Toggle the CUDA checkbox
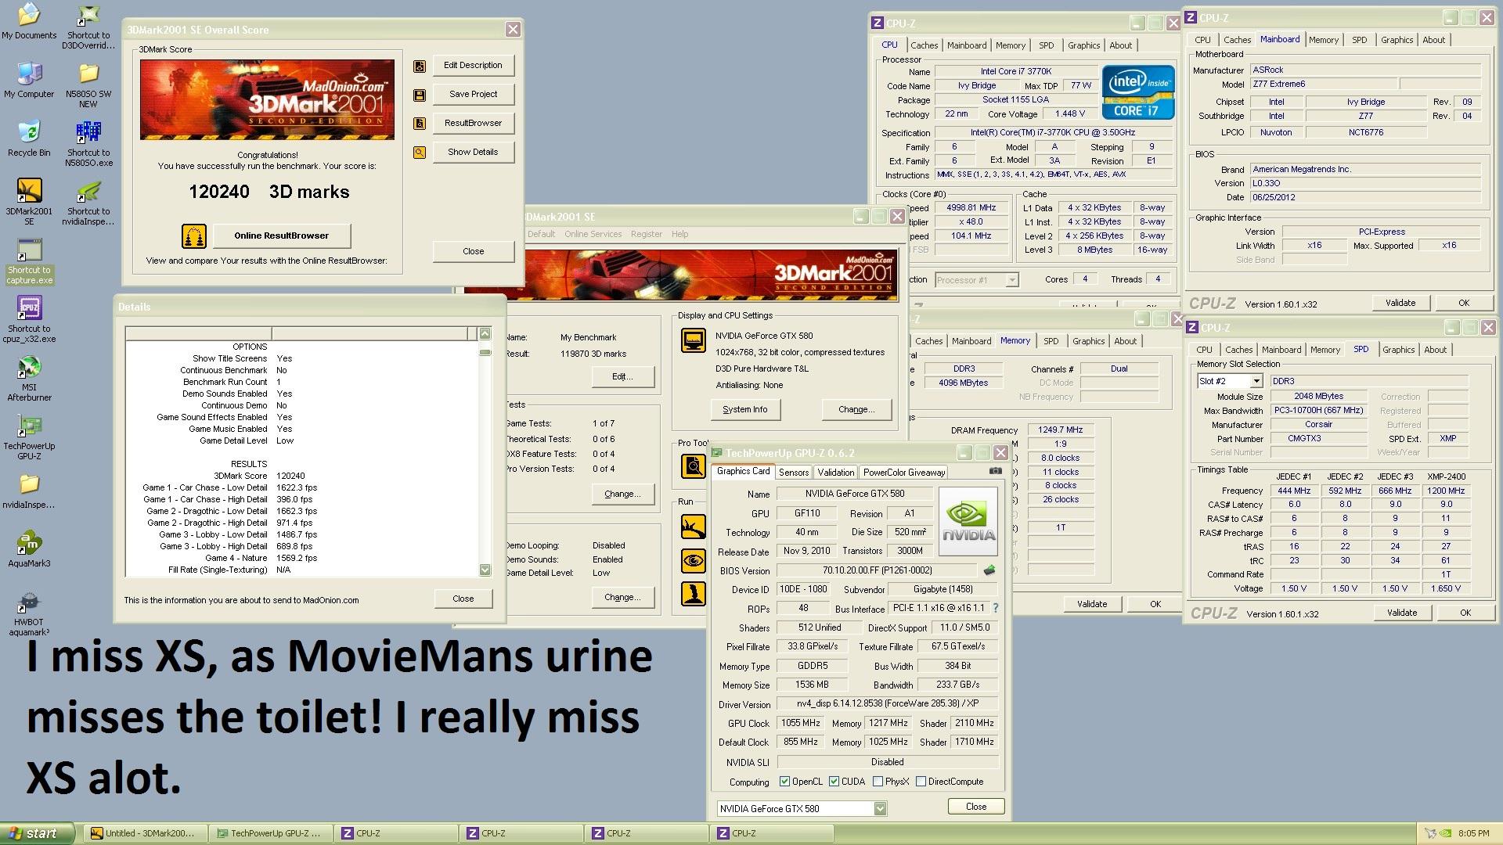The height and width of the screenshot is (845, 1503). (834, 782)
